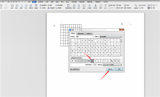Open the Mind Map (思维导图) tool
The height and width of the screenshot is (97, 160).
coord(59,5)
